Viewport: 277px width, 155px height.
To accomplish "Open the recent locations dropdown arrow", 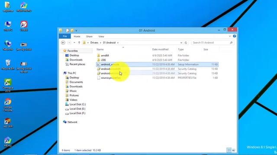I will (x=74, y=43).
